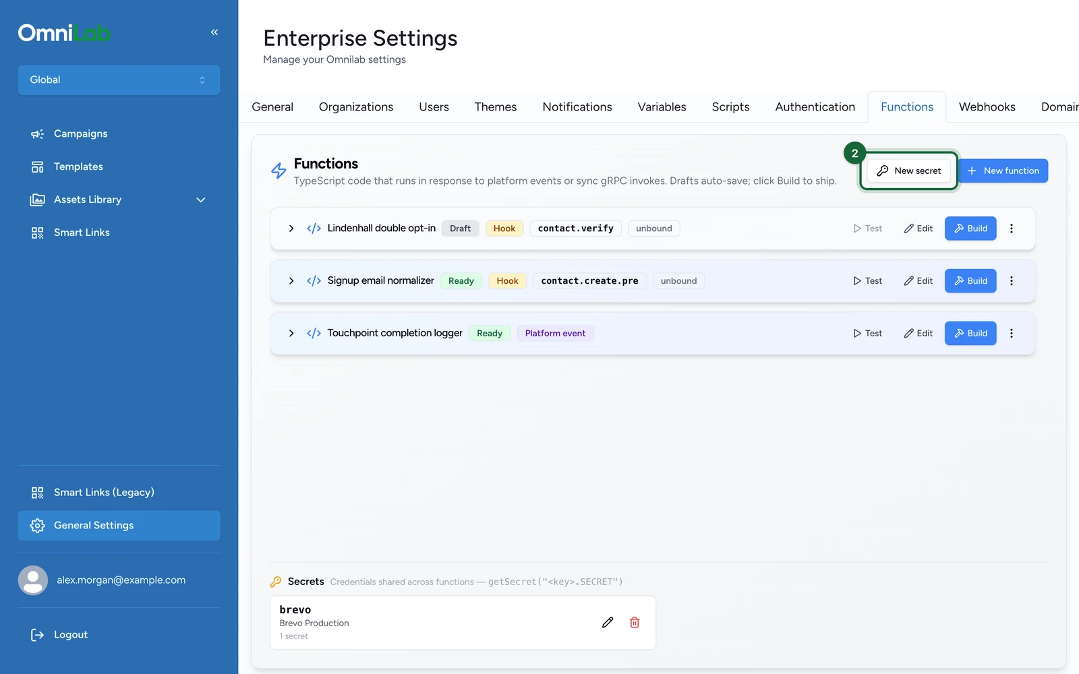The height and width of the screenshot is (674, 1079).
Task: Edit the Signup email normalizer function
Action: 918,281
